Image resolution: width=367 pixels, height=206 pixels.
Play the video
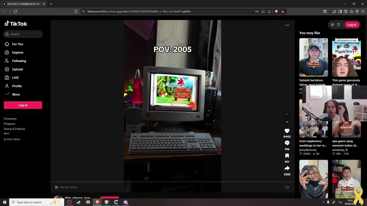56,187
